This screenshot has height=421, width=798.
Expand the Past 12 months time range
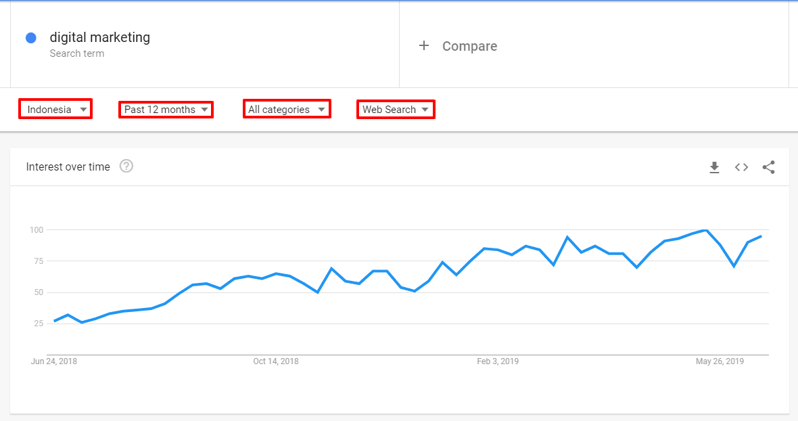click(x=166, y=109)
